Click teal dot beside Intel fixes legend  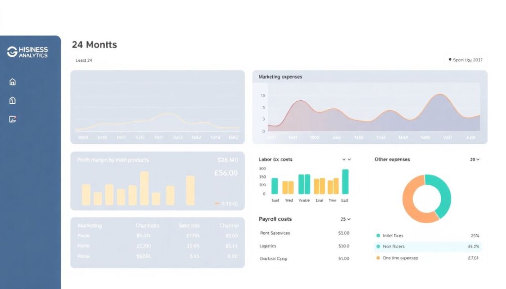(379, 236)
